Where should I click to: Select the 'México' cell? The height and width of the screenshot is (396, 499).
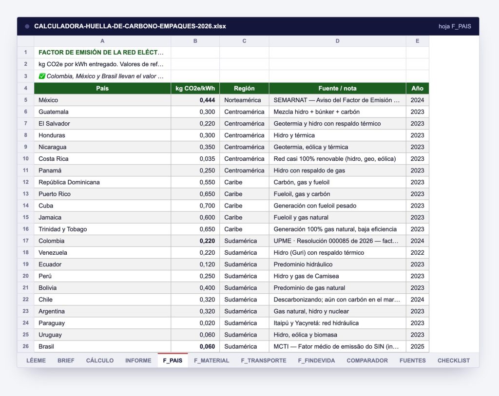pos(102,100)
